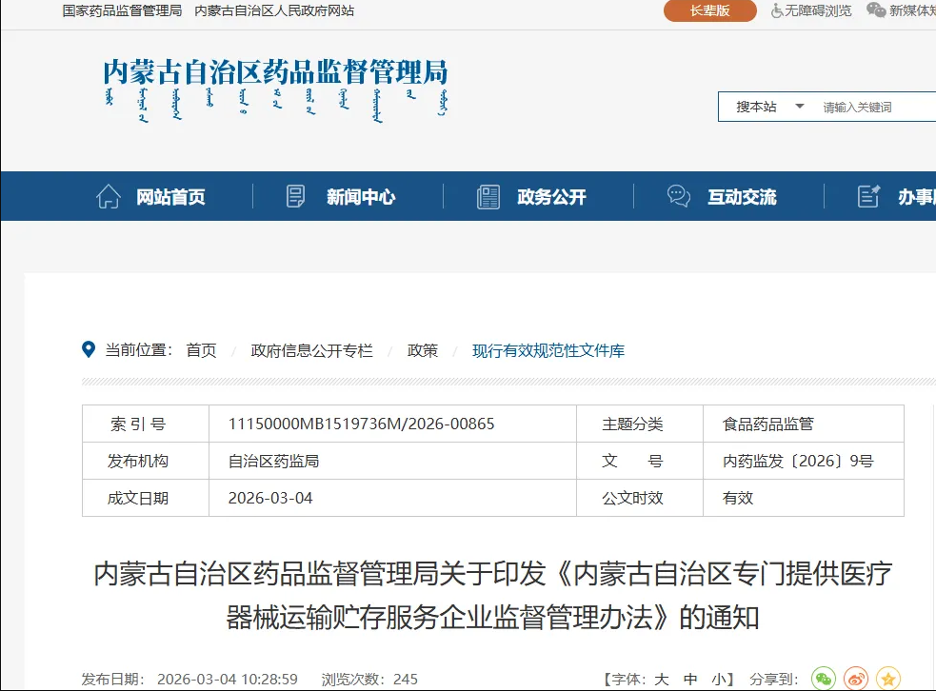
Task: Click the edit form icon for 办事
Action: tap(869, 197)
